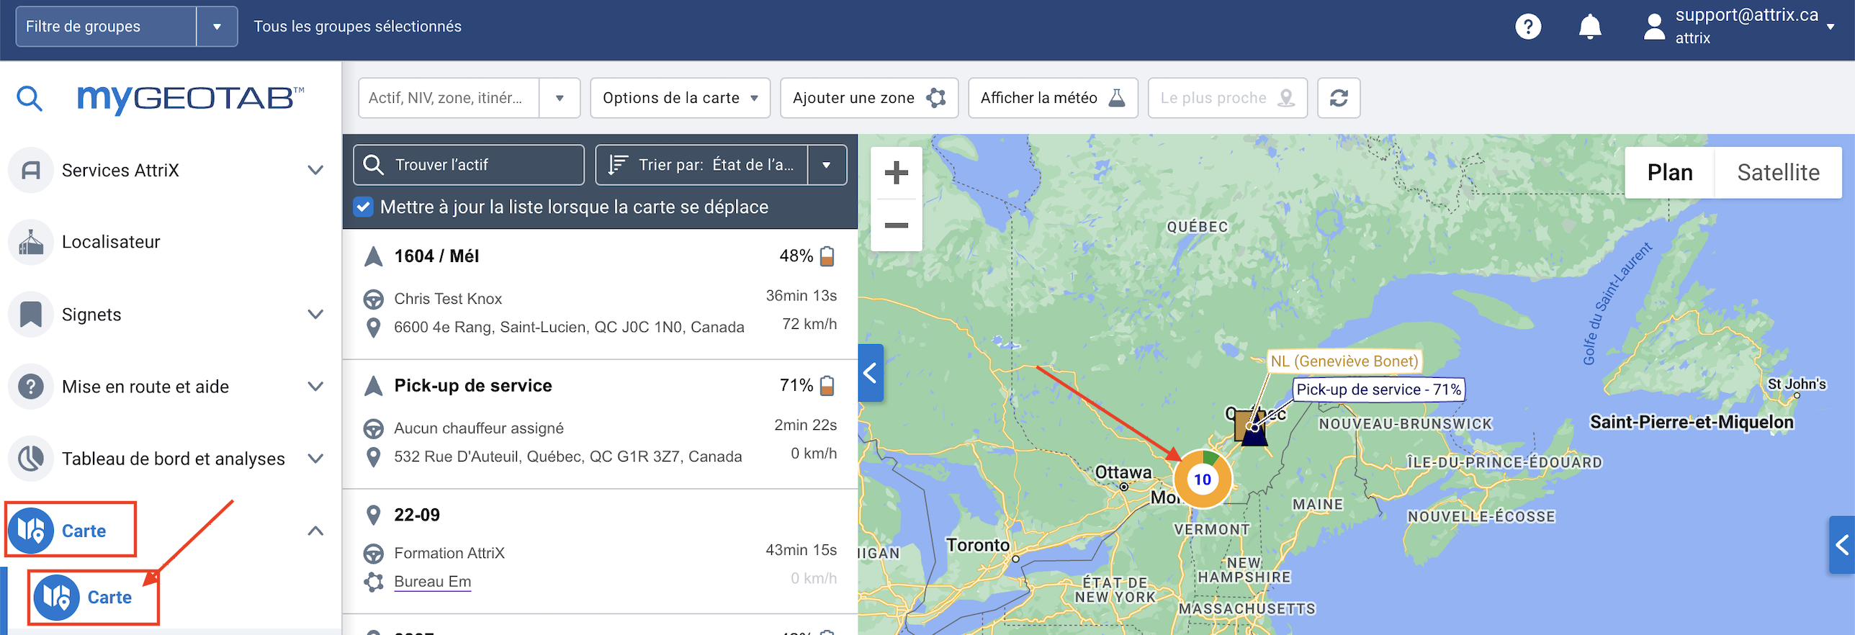Collapse the asset list panel arrow
Viewport: 1855px width, 635px height.
pyautogui.click(x=870, y=373)
